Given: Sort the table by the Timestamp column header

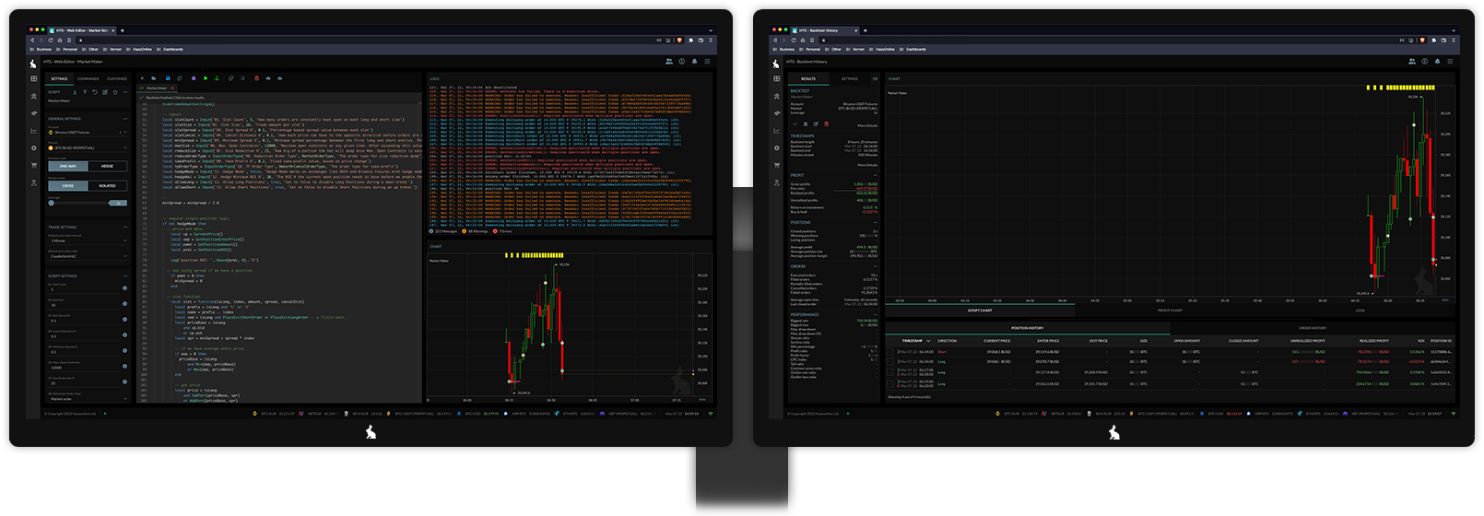Looking at the screenshot, I should [x=913, y=341].
